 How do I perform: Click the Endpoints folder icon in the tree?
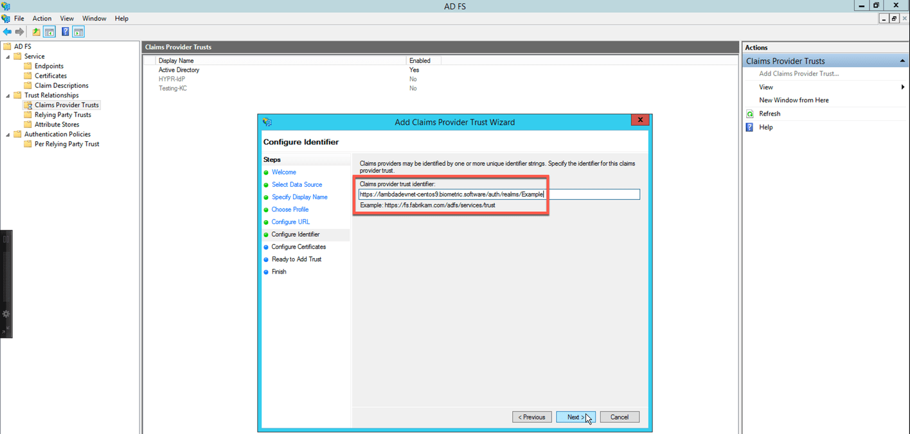coord(26,65)
